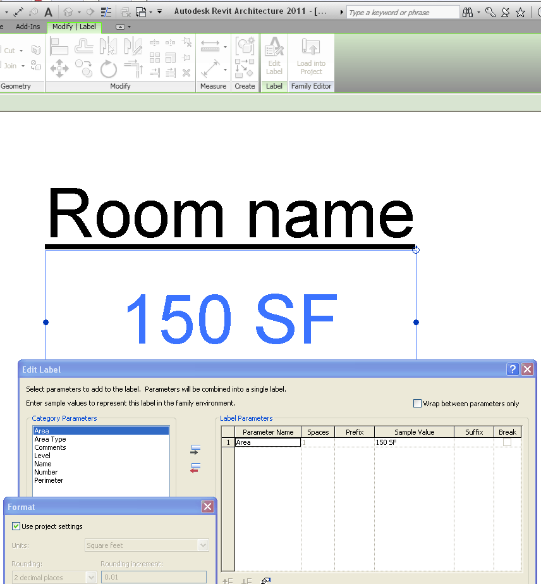This screenshot has height=584, width=541.
Task: Toggle the ribbon minimize button beside tabs
Action: [x=120, y=27]
